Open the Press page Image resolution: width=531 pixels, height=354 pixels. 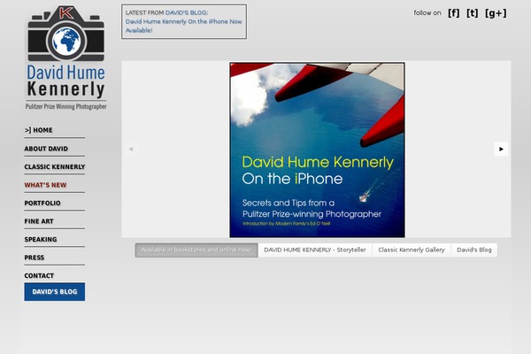click(35, 258)
